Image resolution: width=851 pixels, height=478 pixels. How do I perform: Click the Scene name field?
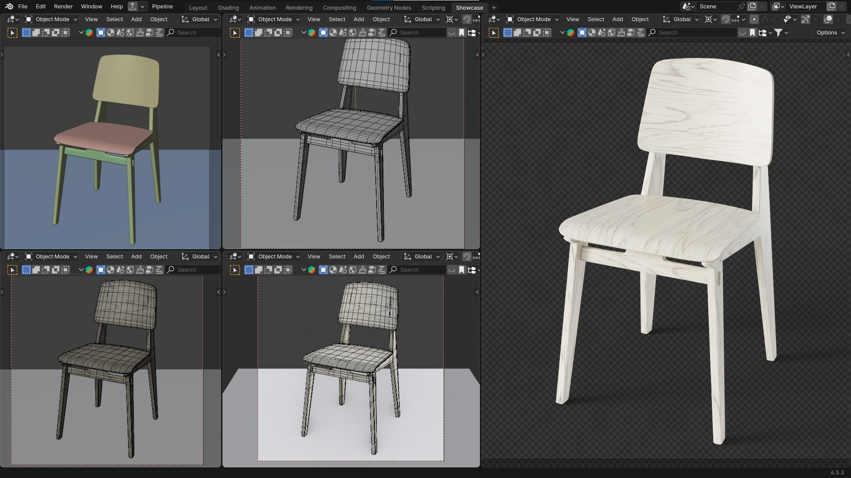(716, 7)
